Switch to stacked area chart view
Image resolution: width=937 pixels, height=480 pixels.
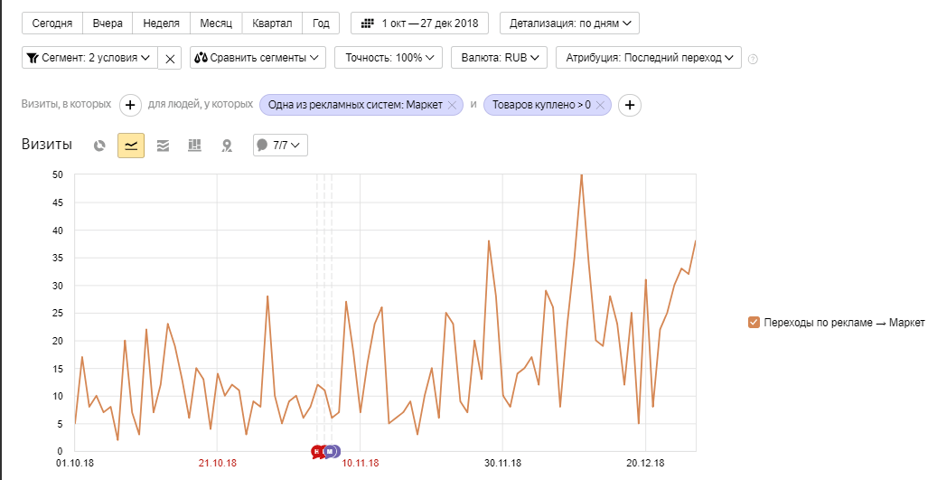(163, 145)
